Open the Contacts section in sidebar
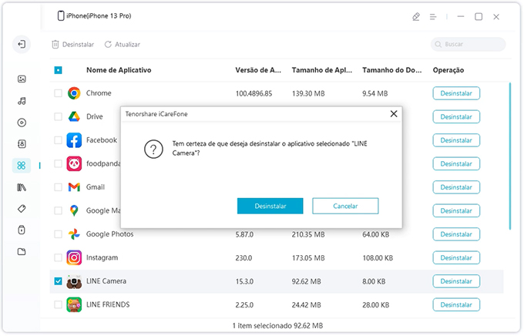This screenshot has height=336, width=524. pos(22,144)
